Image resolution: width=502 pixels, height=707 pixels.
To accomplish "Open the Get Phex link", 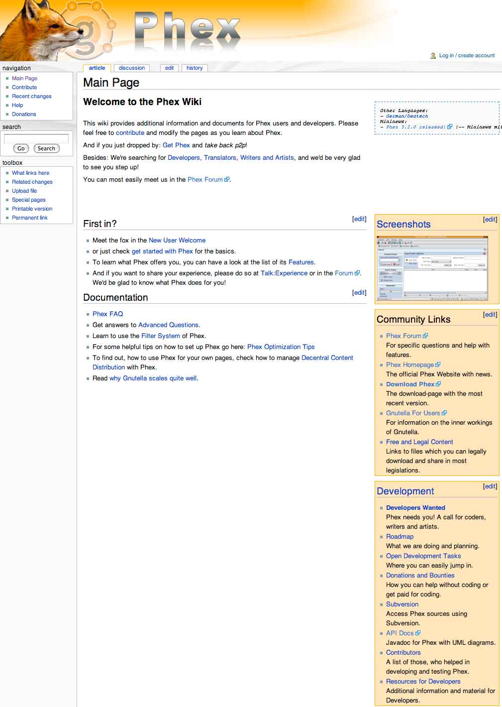I will 176,145.
